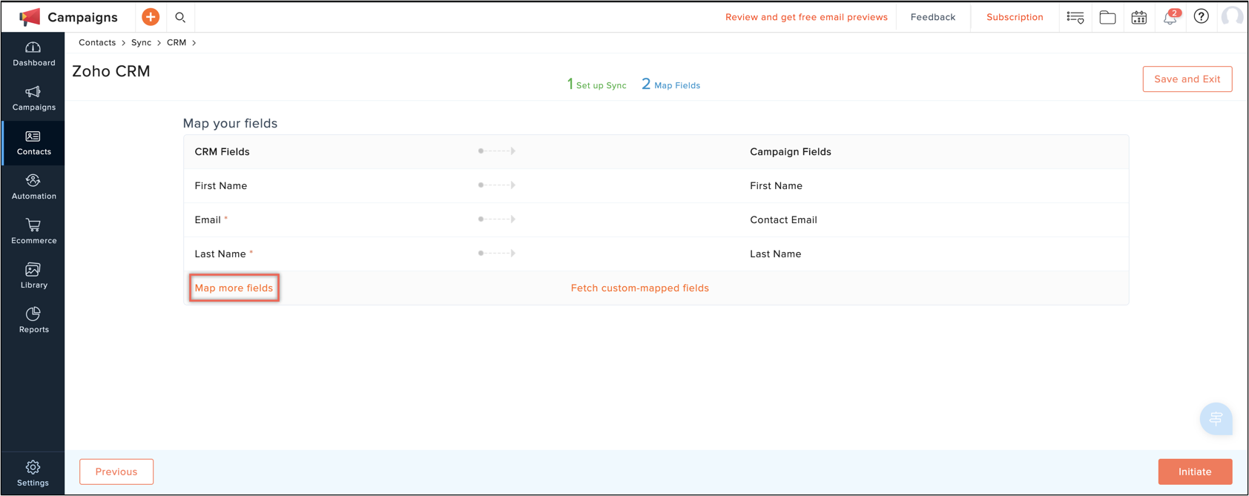Click Review and get free email previews
1249x496 pixels.
point(806,17)
